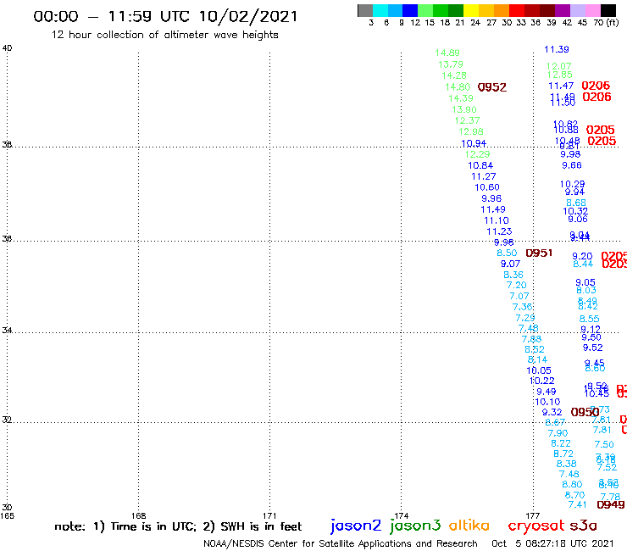Select the orange swatch in the color scale

[x=502, y=11]
